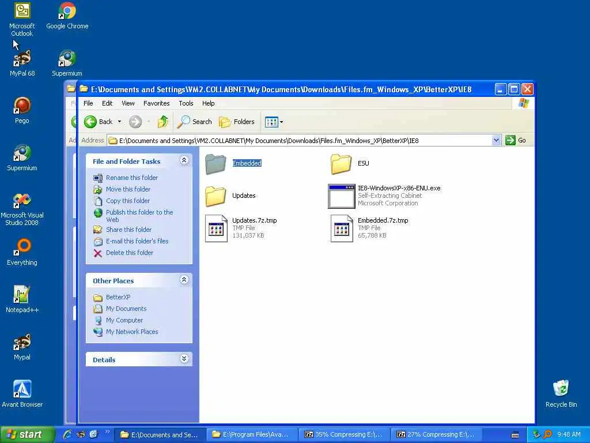Screen dimensions: 590x443
Task: Go to My Network Places
Action: 132,332
